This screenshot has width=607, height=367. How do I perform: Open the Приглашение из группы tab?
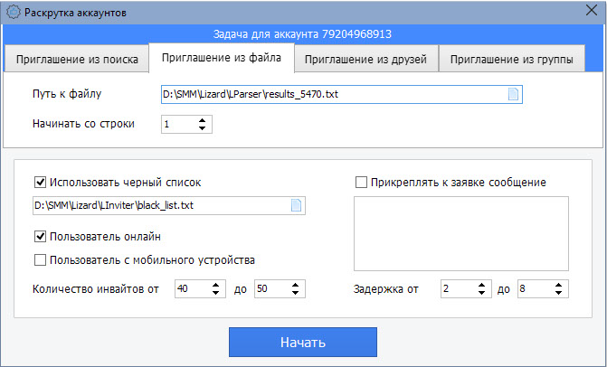(x=511, y=59)
